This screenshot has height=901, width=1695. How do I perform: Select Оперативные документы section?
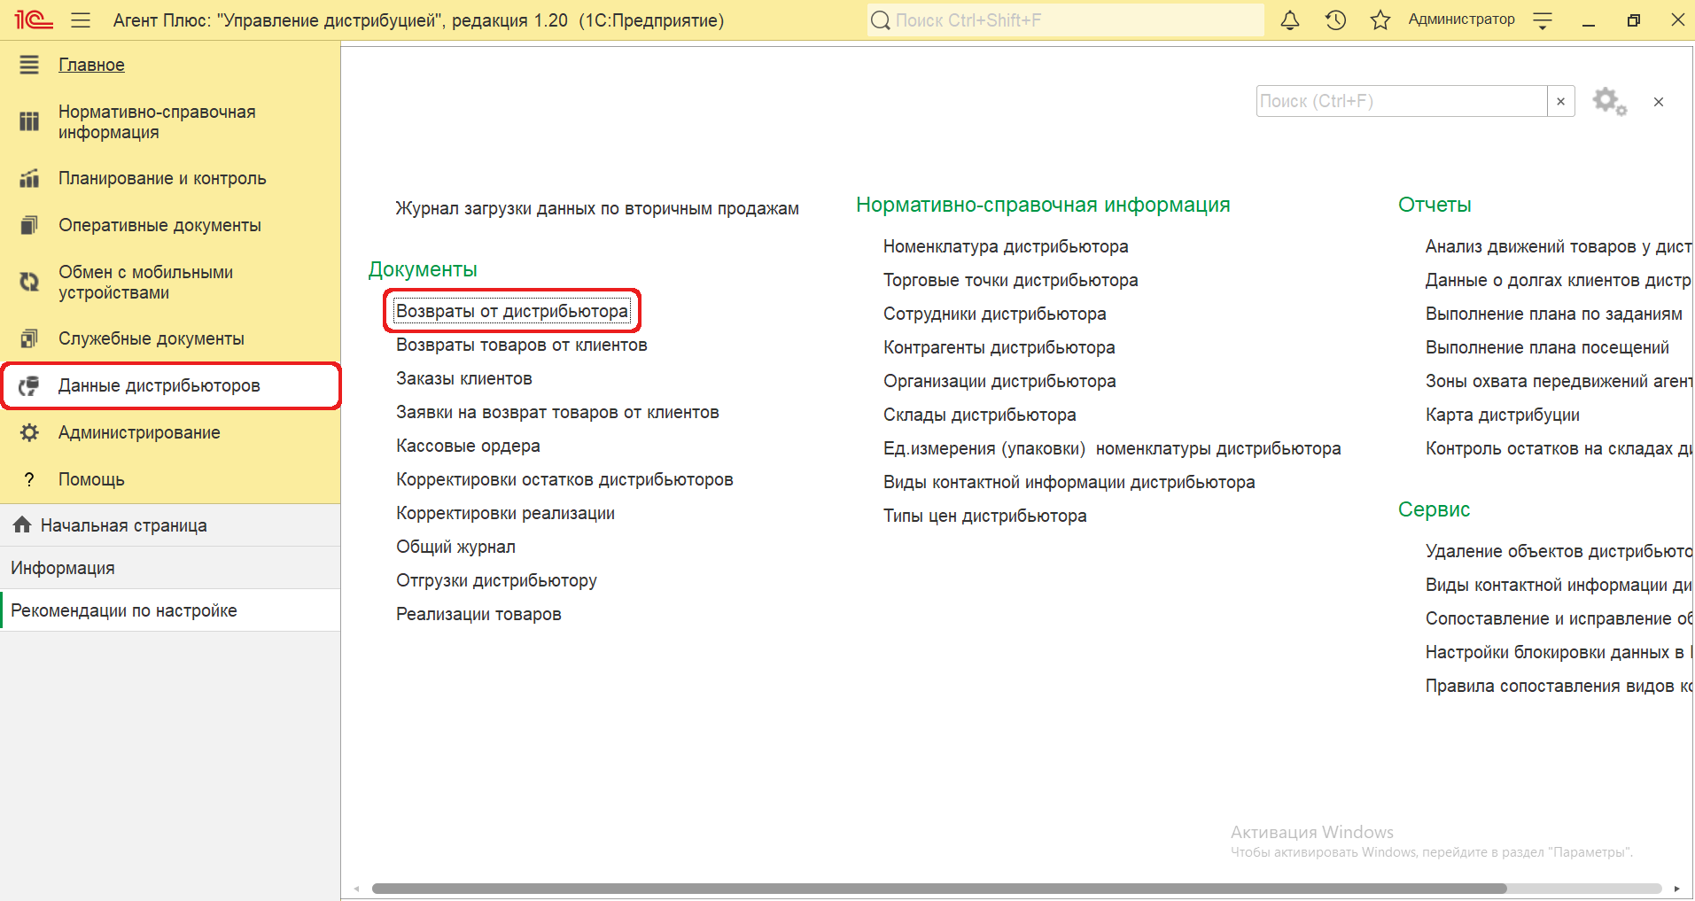pos(159,225)
